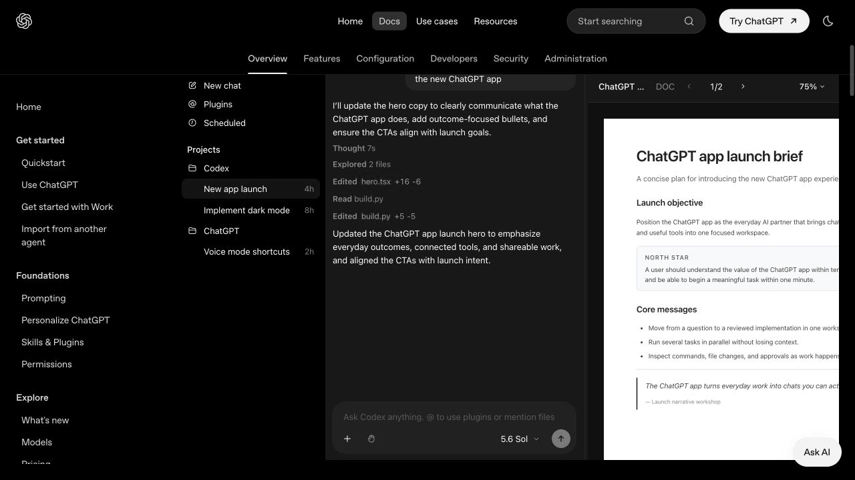
Task: Open the Home nav item
Action: pos(350,21)
